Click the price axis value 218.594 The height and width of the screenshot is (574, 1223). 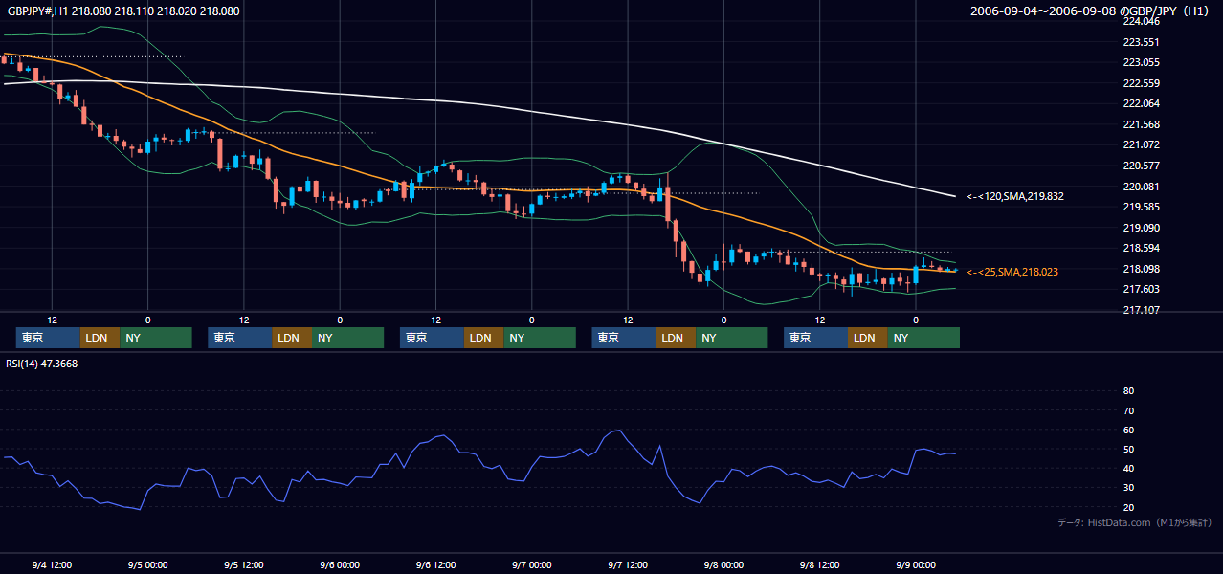[x=1141, y=248]
